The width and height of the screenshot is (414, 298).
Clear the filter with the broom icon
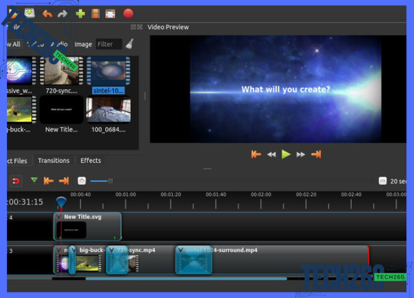[x=129, y=44]
